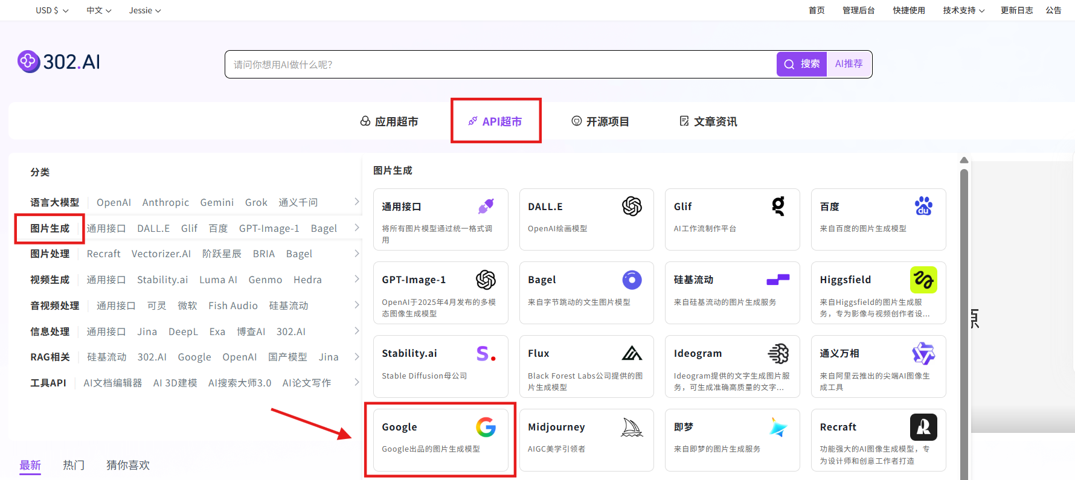The height and width of the screenshot is (480, 1075).
Task: Open the 技术支持 dropdown menu
Action: [964, 10]
